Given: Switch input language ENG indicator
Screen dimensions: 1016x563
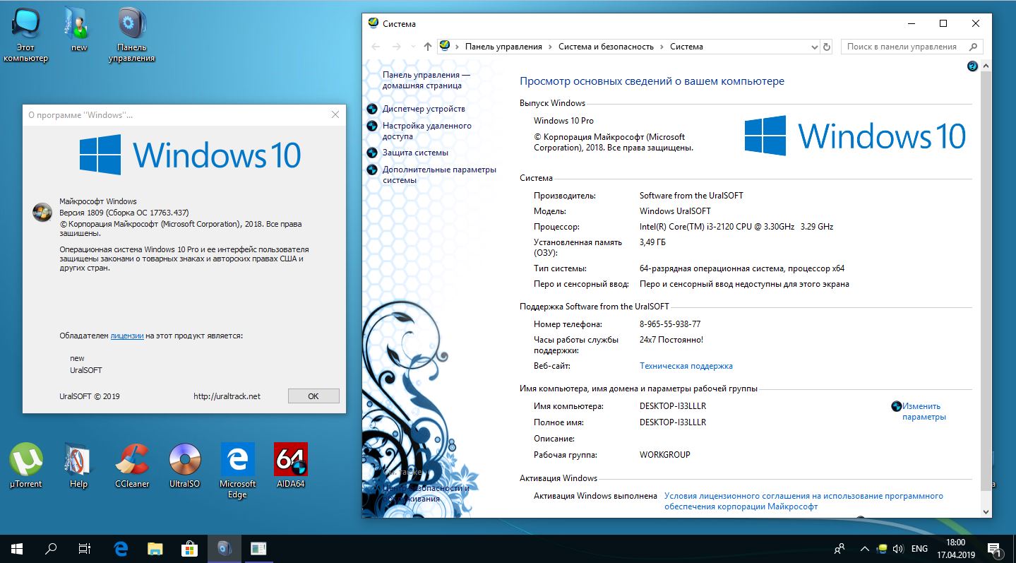Looking at the screenshot, I should (x=919, y=548).
